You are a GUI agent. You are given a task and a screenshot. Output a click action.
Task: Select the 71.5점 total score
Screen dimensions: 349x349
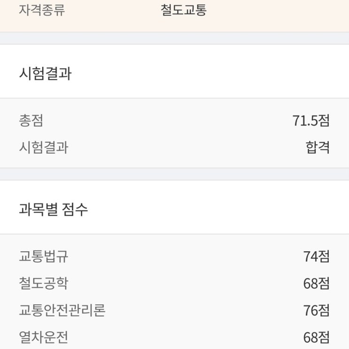click(310, 120)
